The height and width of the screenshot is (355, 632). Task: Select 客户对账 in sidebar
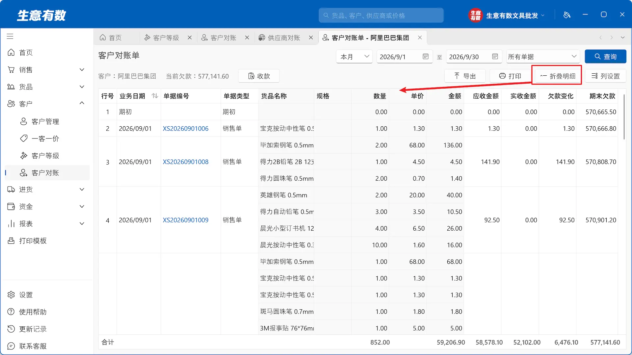(46, 173)
